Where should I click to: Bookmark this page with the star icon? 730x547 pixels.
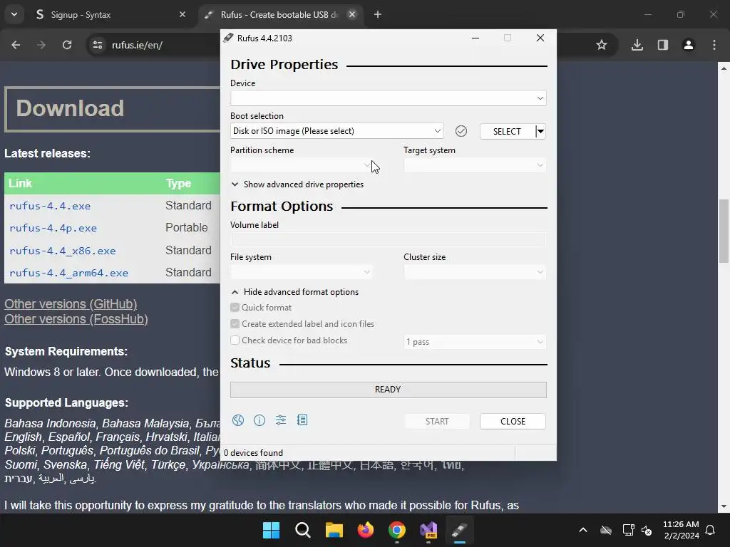602,45
